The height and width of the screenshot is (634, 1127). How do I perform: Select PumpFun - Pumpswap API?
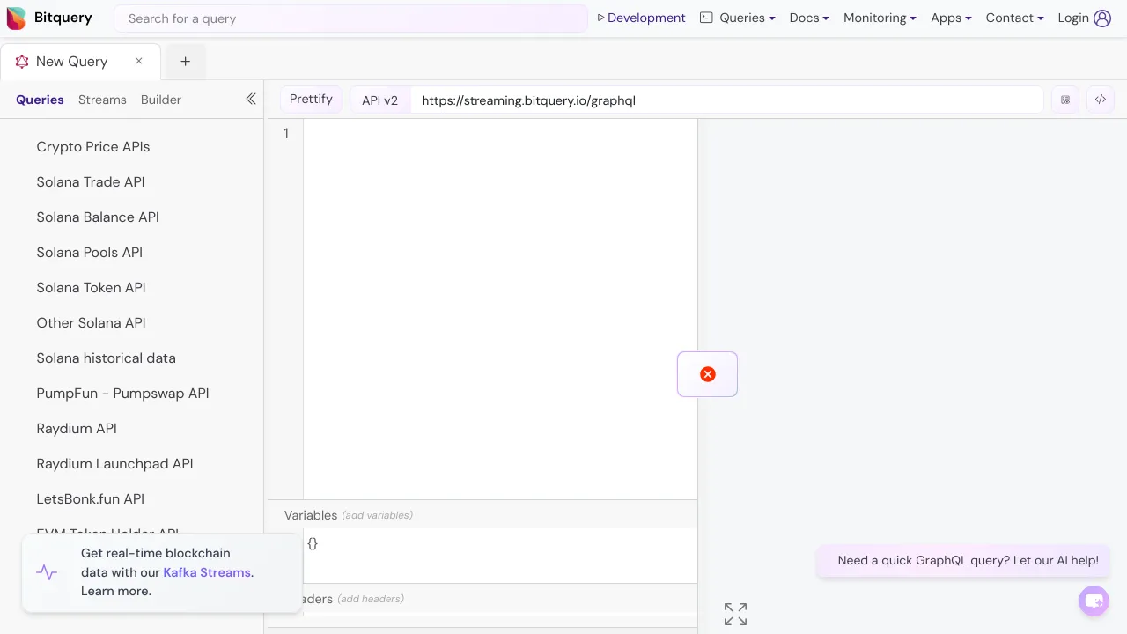[123, 394]
